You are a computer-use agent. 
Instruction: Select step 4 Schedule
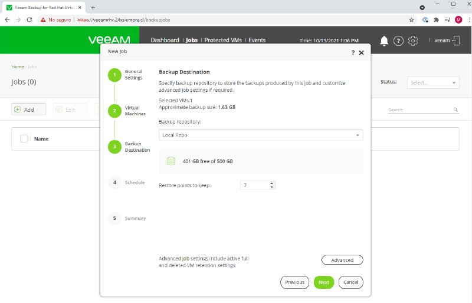click(x=114, y=182)
